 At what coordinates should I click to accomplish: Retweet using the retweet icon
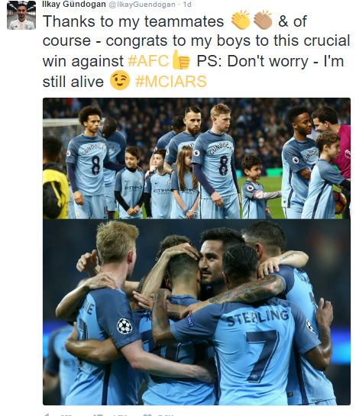(x=96, y=414)
